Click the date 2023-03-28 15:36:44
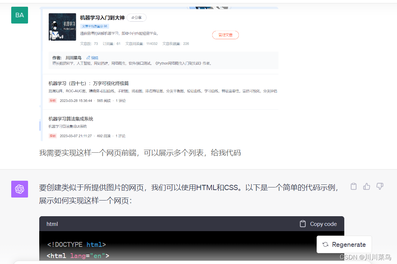This screenshot has height=264, width=397. [76, 101]
